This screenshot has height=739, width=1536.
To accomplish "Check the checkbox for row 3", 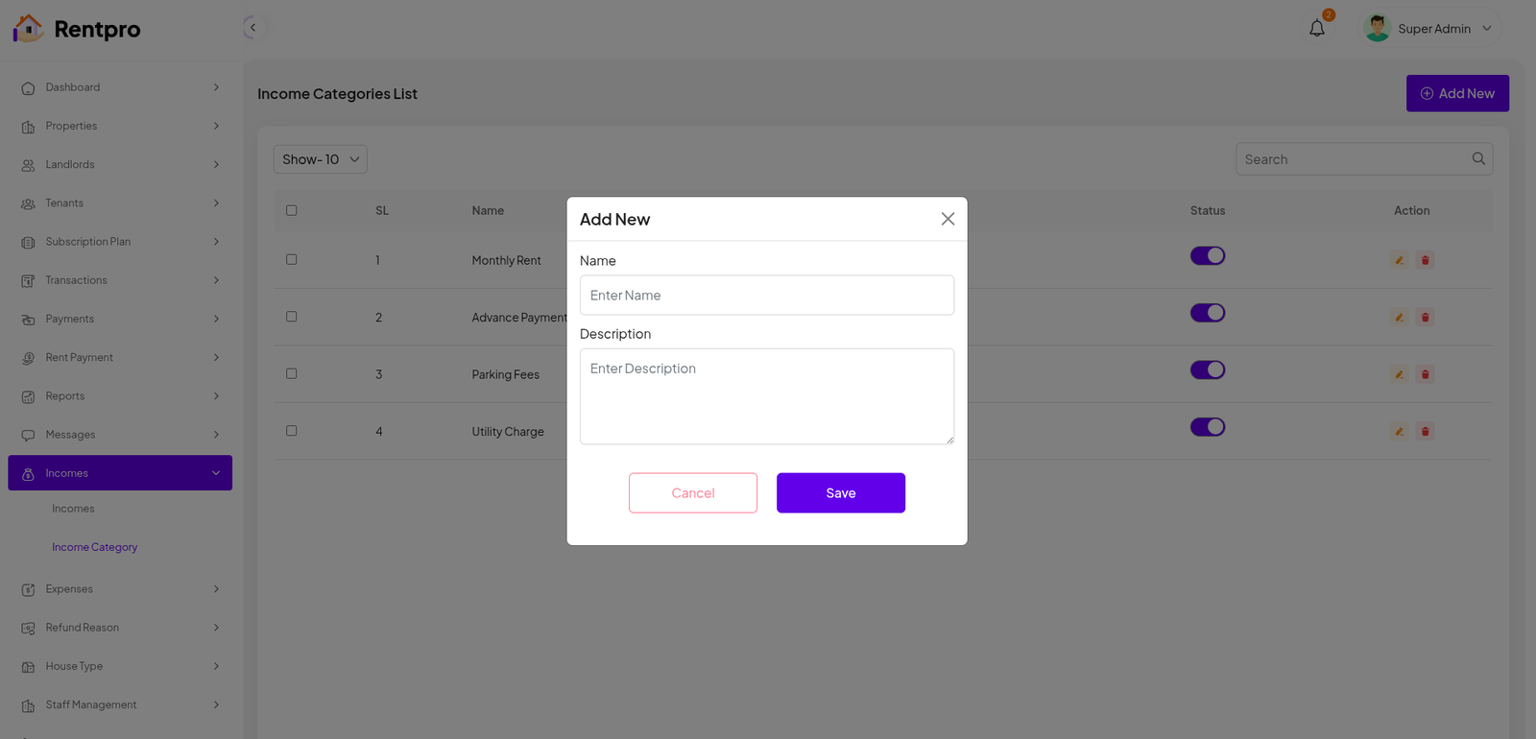I will 292,373.
